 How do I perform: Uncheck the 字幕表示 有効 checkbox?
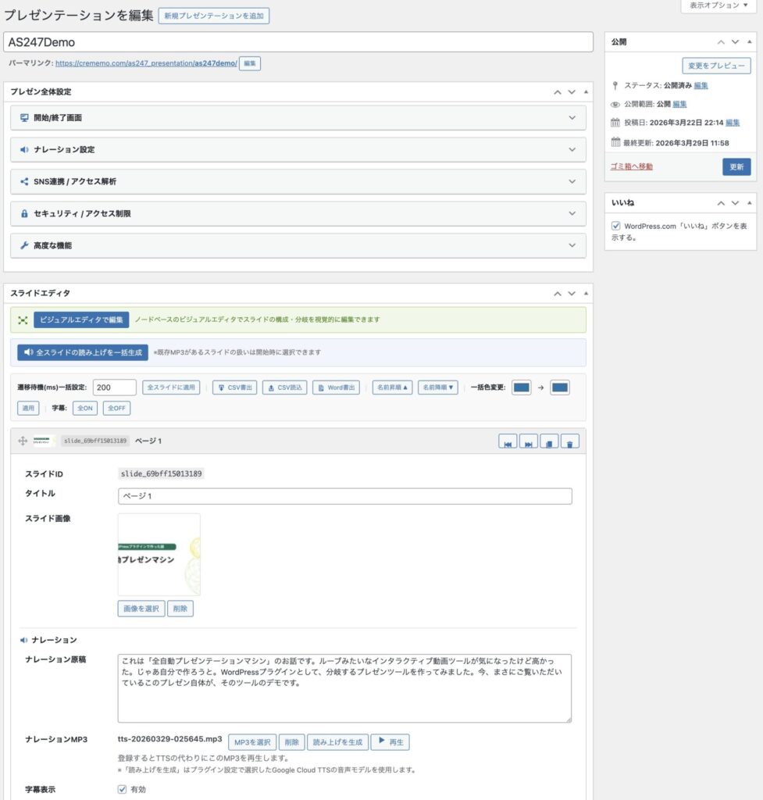122,789
